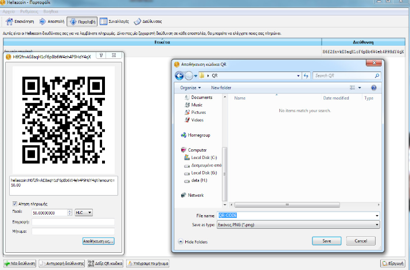Open the HLC unit dropdown

click(x=84, y=213)
